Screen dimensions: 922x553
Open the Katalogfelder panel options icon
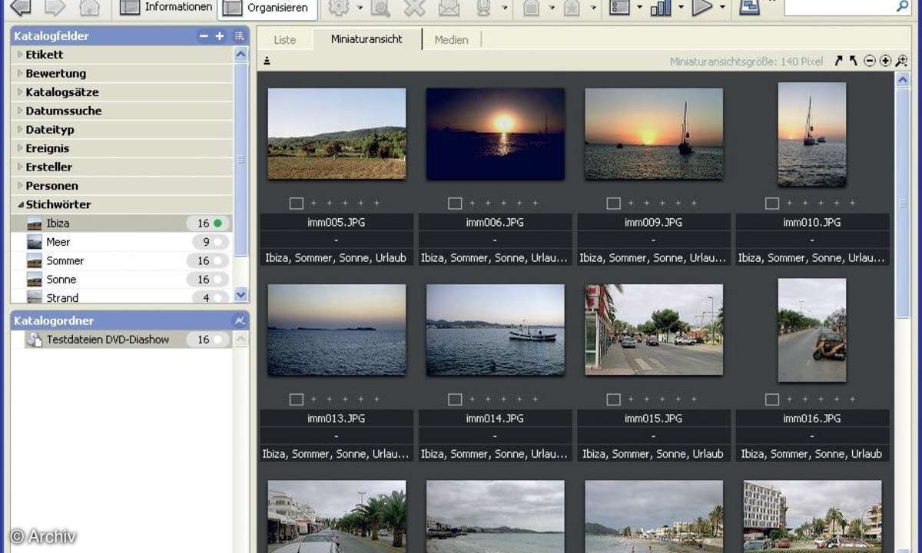pyautogui.click(x=240, y=36)
